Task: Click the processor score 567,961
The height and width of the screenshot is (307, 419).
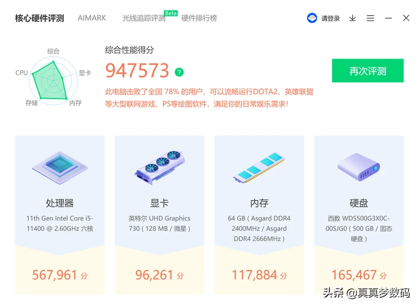Action: pos(54,275)
